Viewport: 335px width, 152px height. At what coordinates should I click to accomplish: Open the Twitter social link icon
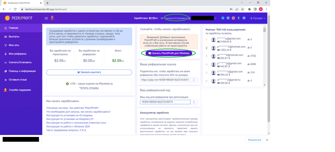[x=228, y=18]
